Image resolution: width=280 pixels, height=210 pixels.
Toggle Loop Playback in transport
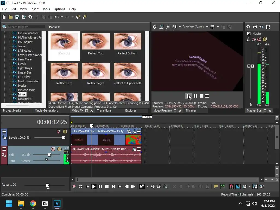(81, 186)
